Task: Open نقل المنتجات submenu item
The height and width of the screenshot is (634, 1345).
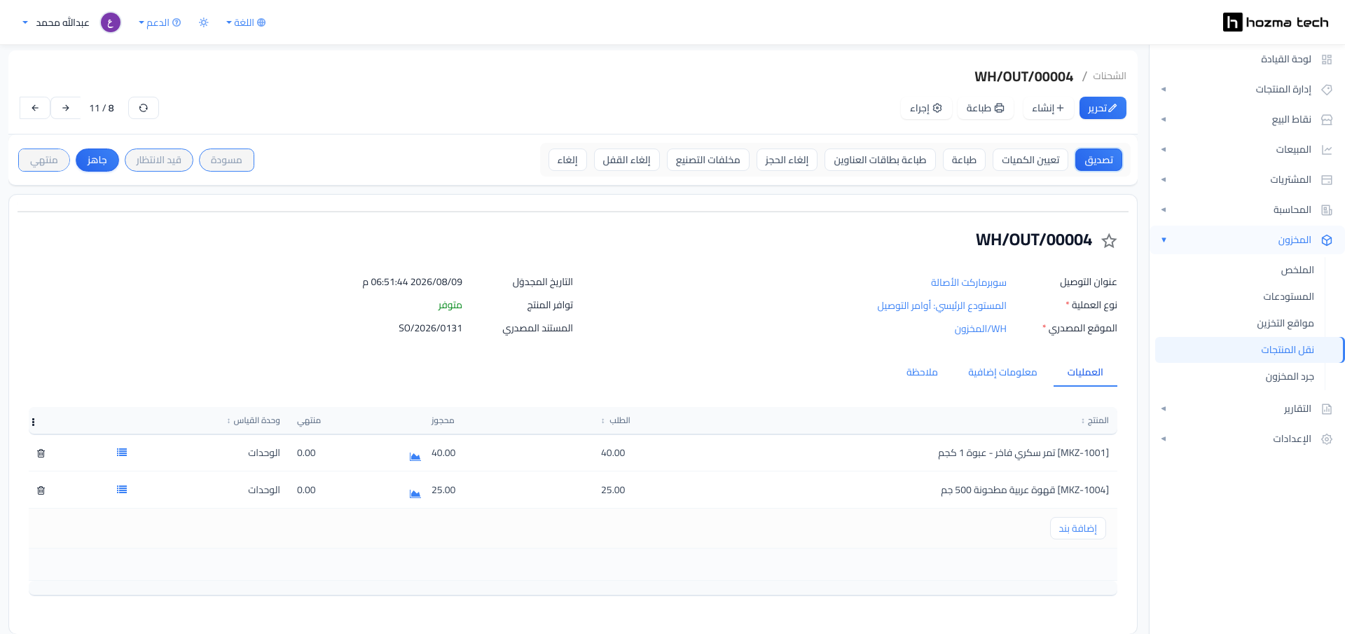Action: [x=1249, y=350]
